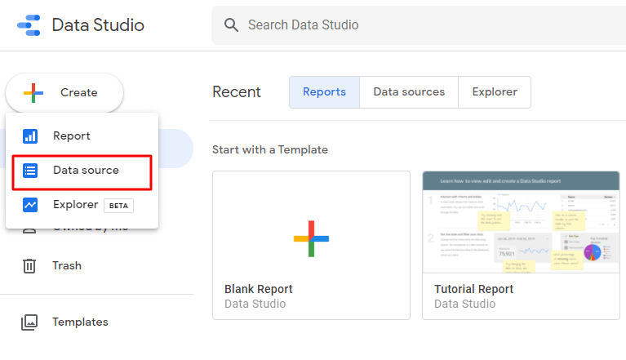
Task: Click the Report bar chart icon
Action: pyautogui.click(x=30, y=136)
